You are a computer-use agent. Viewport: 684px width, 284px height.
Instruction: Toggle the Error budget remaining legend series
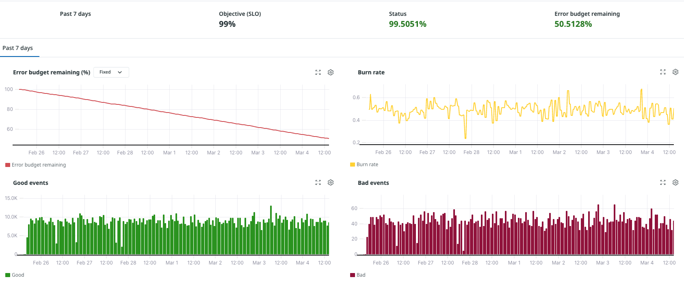point(39,165)
